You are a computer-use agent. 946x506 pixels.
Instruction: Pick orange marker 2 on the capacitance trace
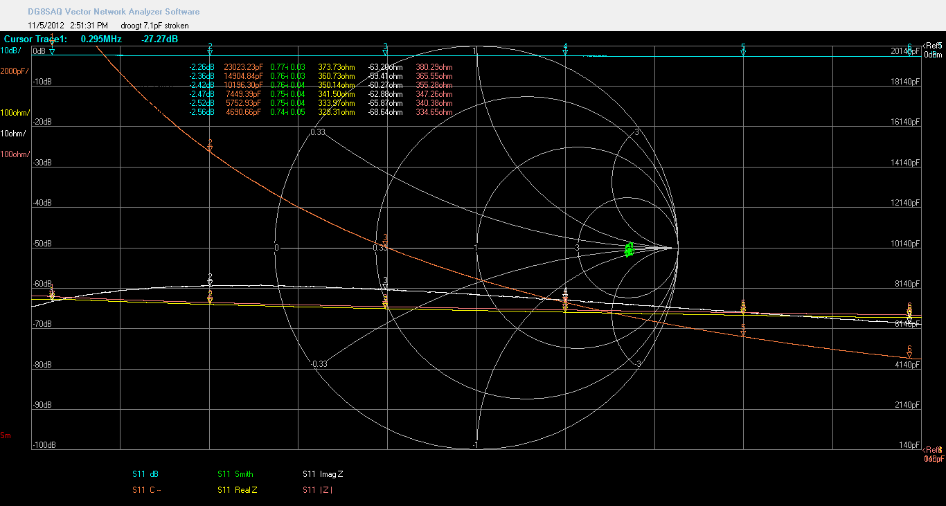point(210,145)
